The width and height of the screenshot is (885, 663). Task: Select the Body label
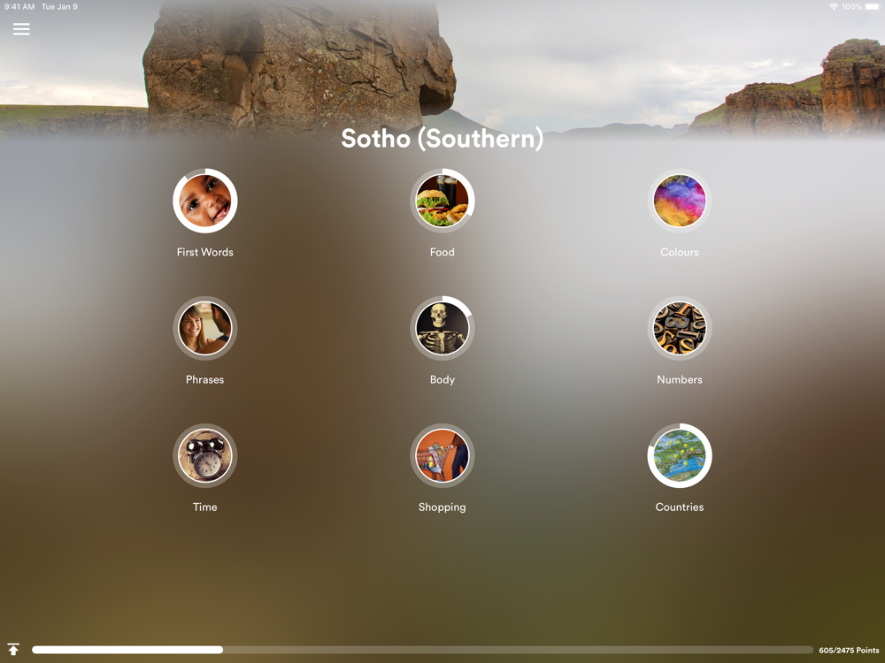[x=442, y=379]
